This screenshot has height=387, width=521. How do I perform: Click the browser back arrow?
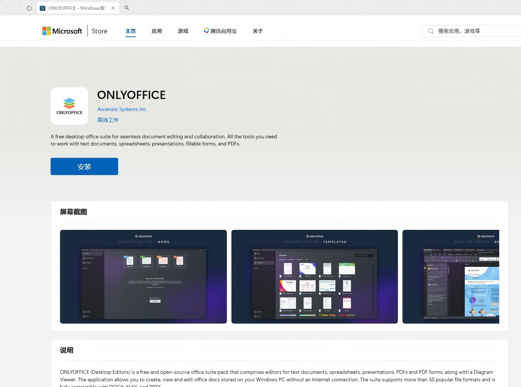8,8
